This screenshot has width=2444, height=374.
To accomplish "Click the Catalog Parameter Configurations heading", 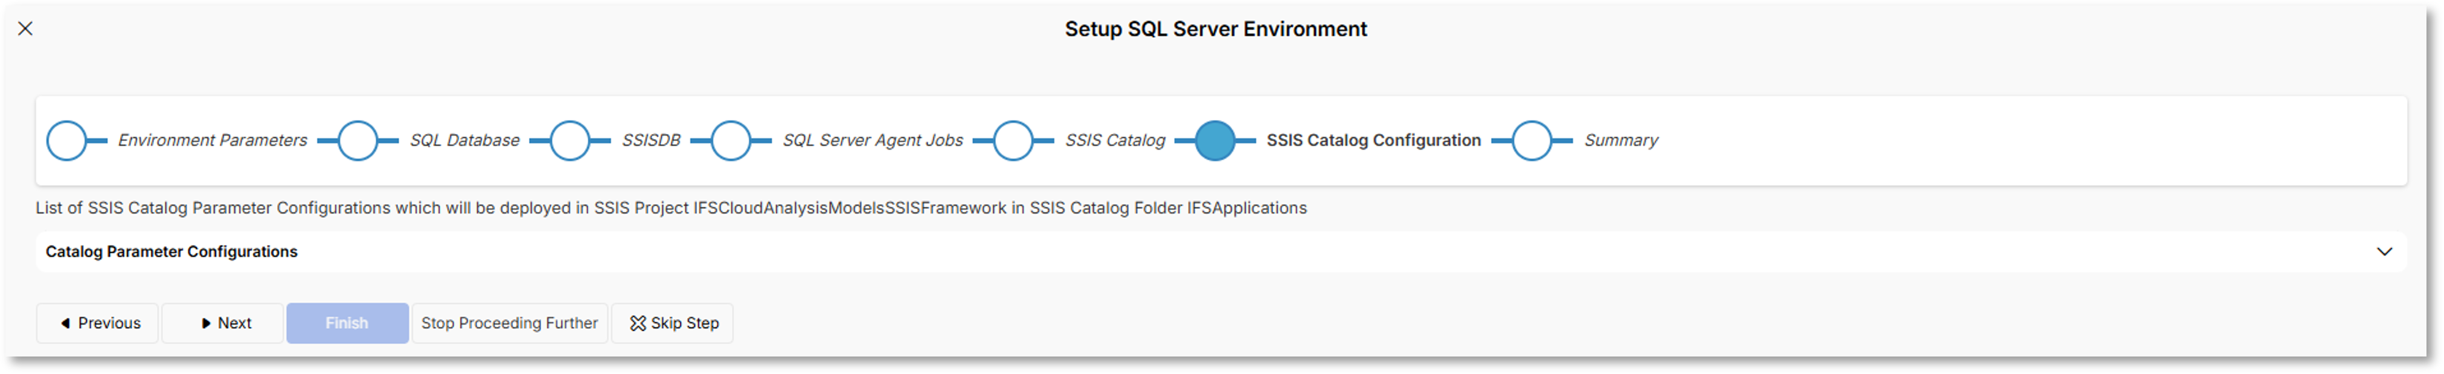I will [x=172, y=252].
